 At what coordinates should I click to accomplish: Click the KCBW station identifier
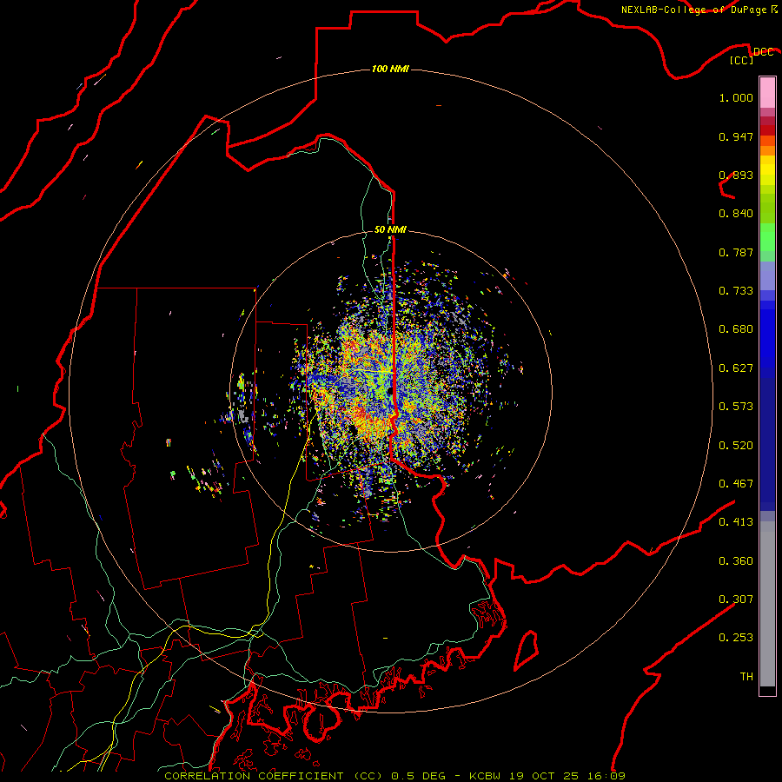487,776
